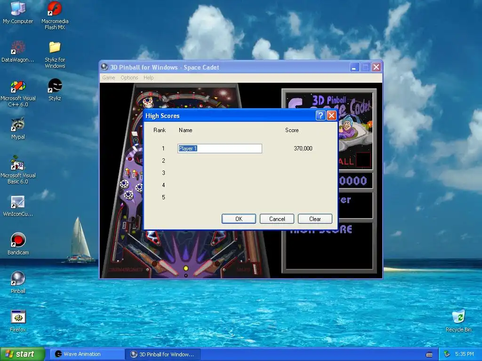Select the Microsoft Visual Basic 6.0 icon

pyautogui.click(x=18, y=170)
